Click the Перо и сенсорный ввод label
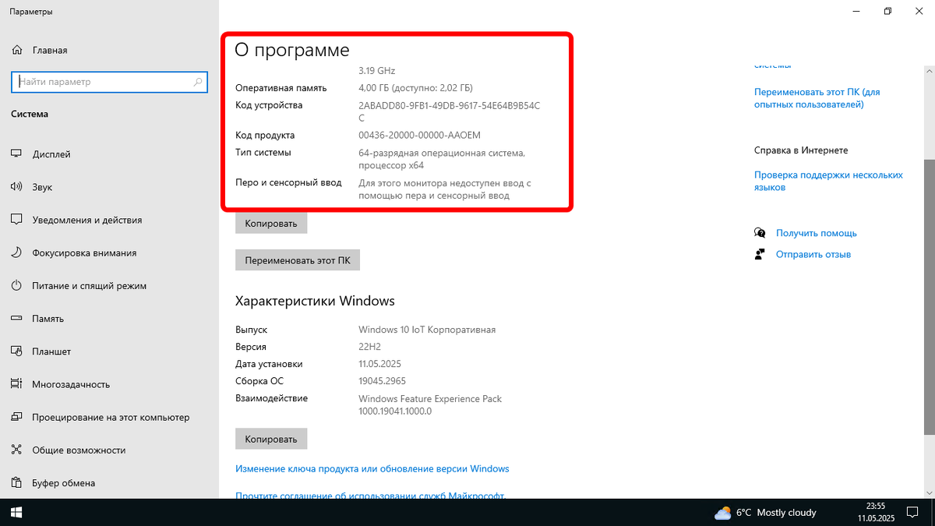Screen dimensions: 935x526 288,182
